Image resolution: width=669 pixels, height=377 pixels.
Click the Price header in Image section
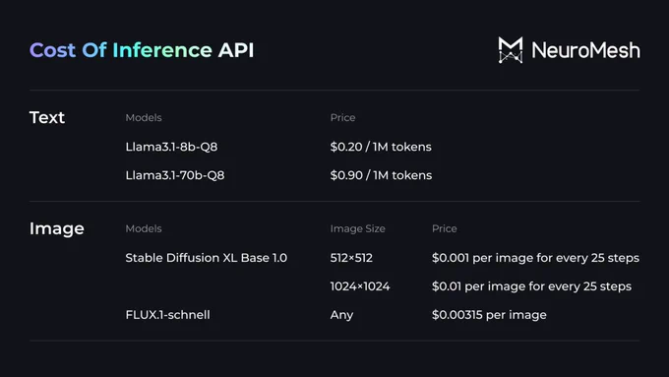tap(444, 228)
